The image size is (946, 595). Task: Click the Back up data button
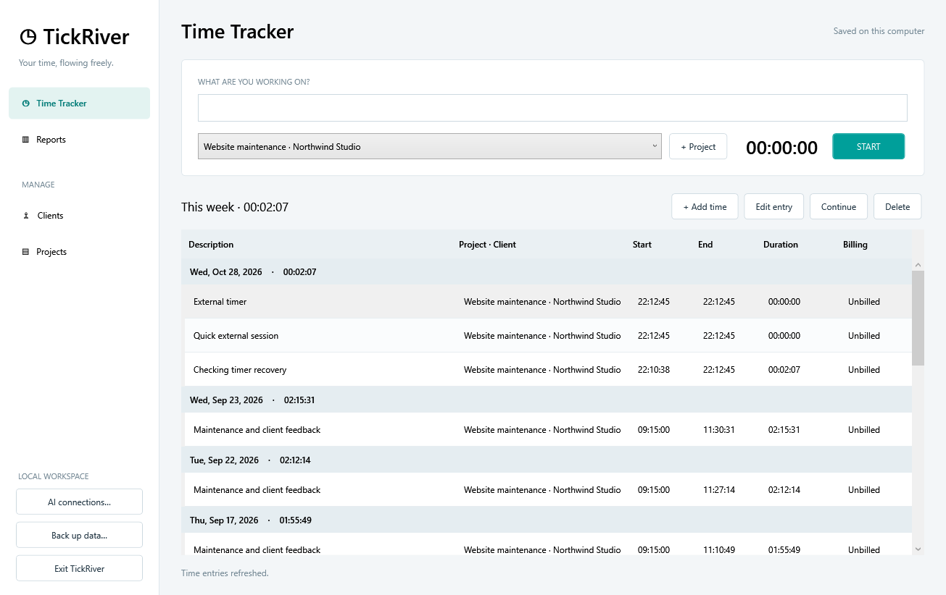[80, 535]
